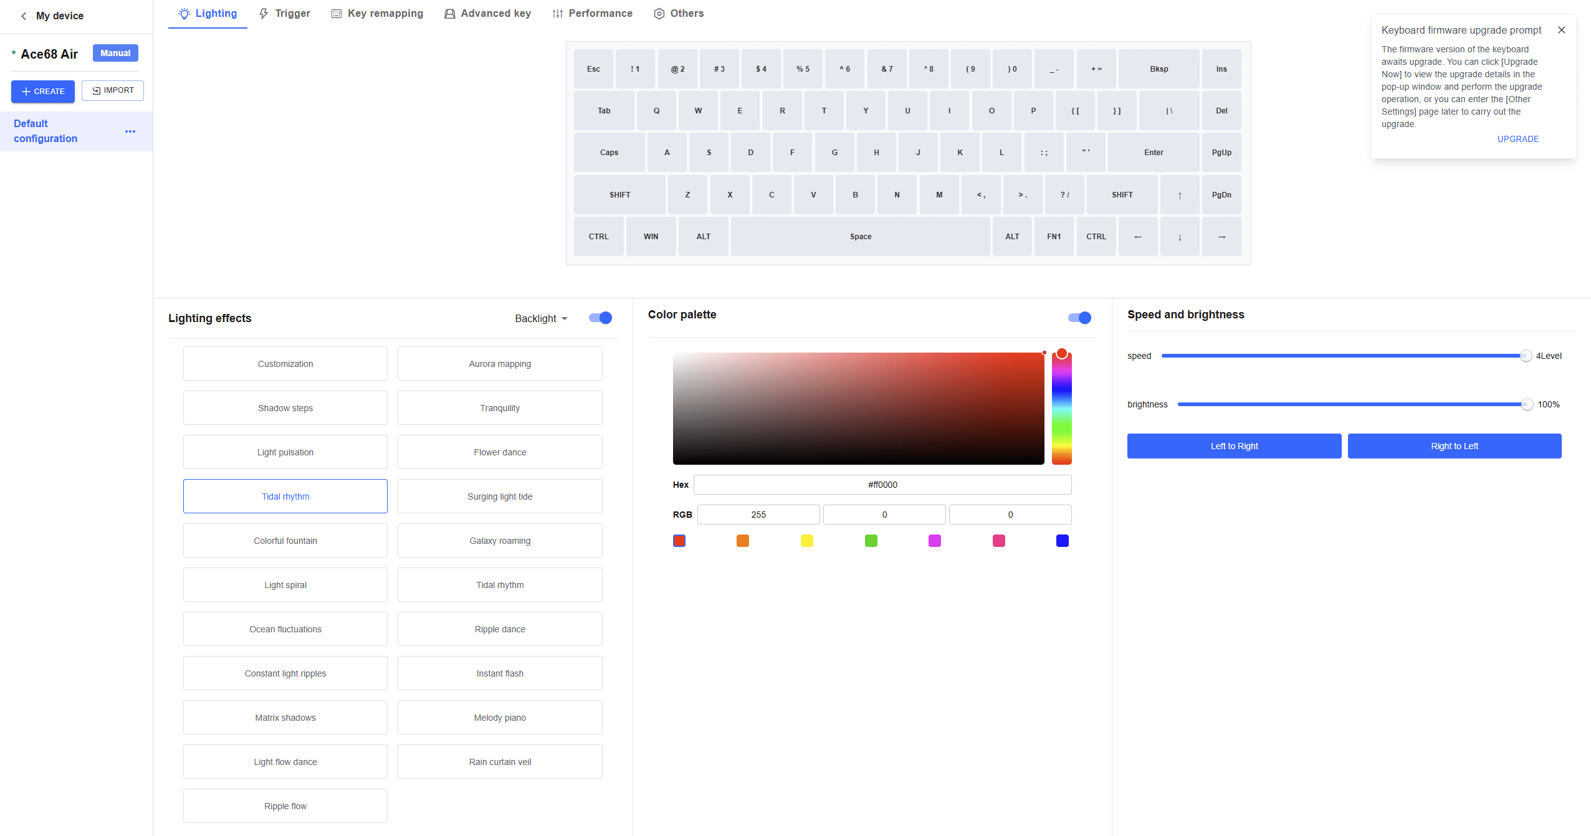1591x836 pixels.
Task: Click the CREATE configuration button
Action: [x=43, y=92]
